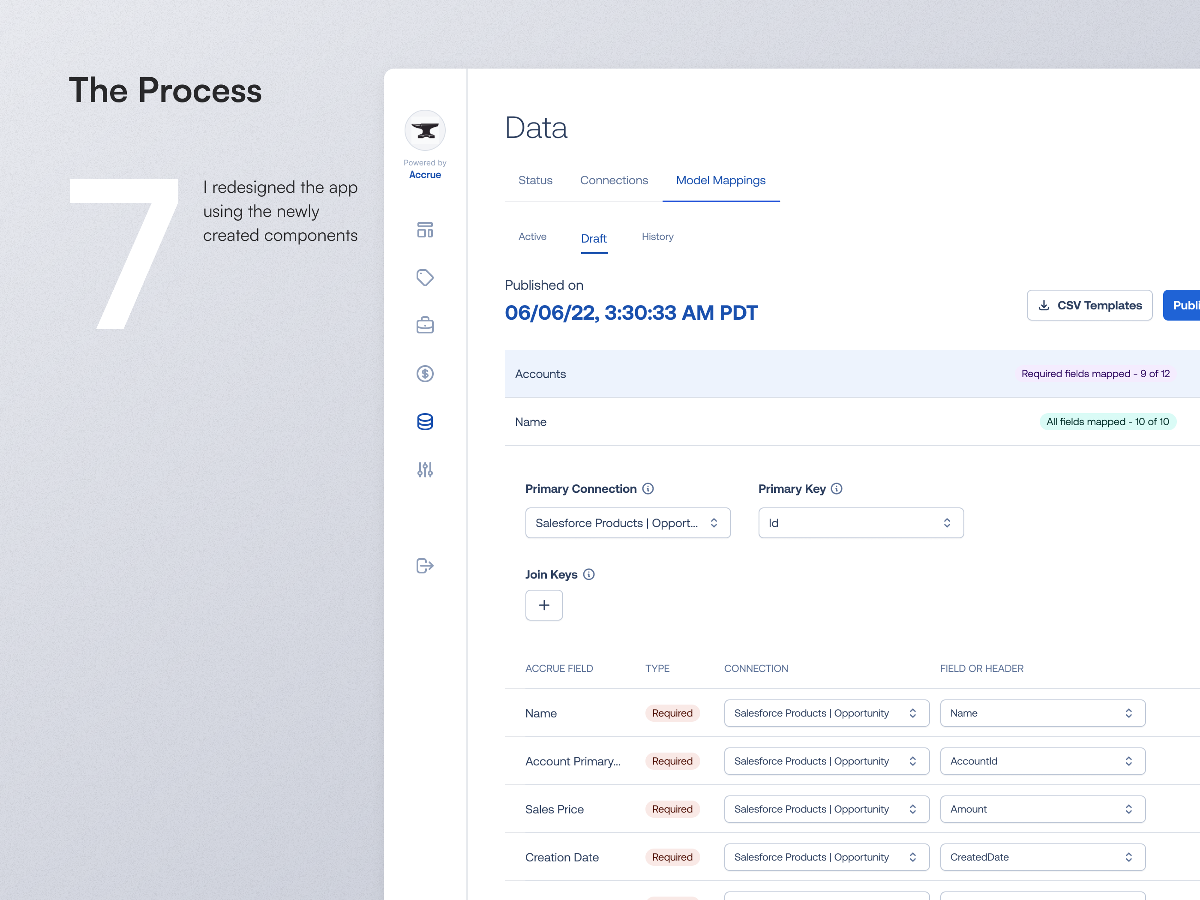
Task: Open the Creation Date connection selector
Action: (x=826, y=857)
